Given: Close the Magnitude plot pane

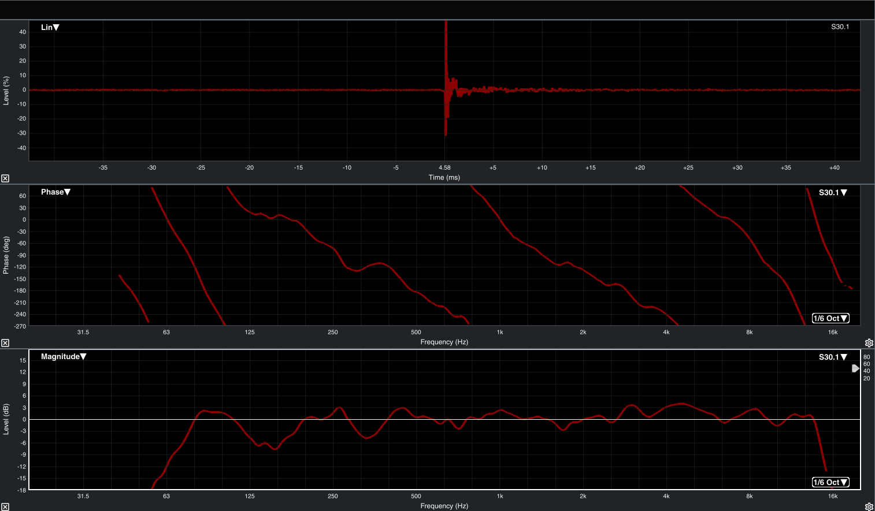Looking at the screenshot, I should (5, 507).
